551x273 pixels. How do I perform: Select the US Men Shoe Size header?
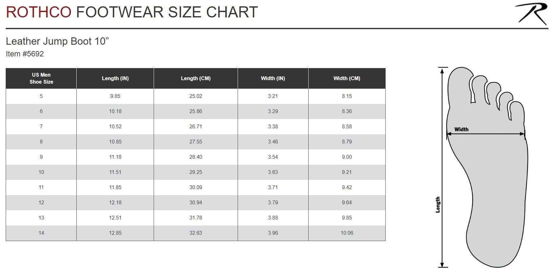pyautogui.click(x=41, y=78)
